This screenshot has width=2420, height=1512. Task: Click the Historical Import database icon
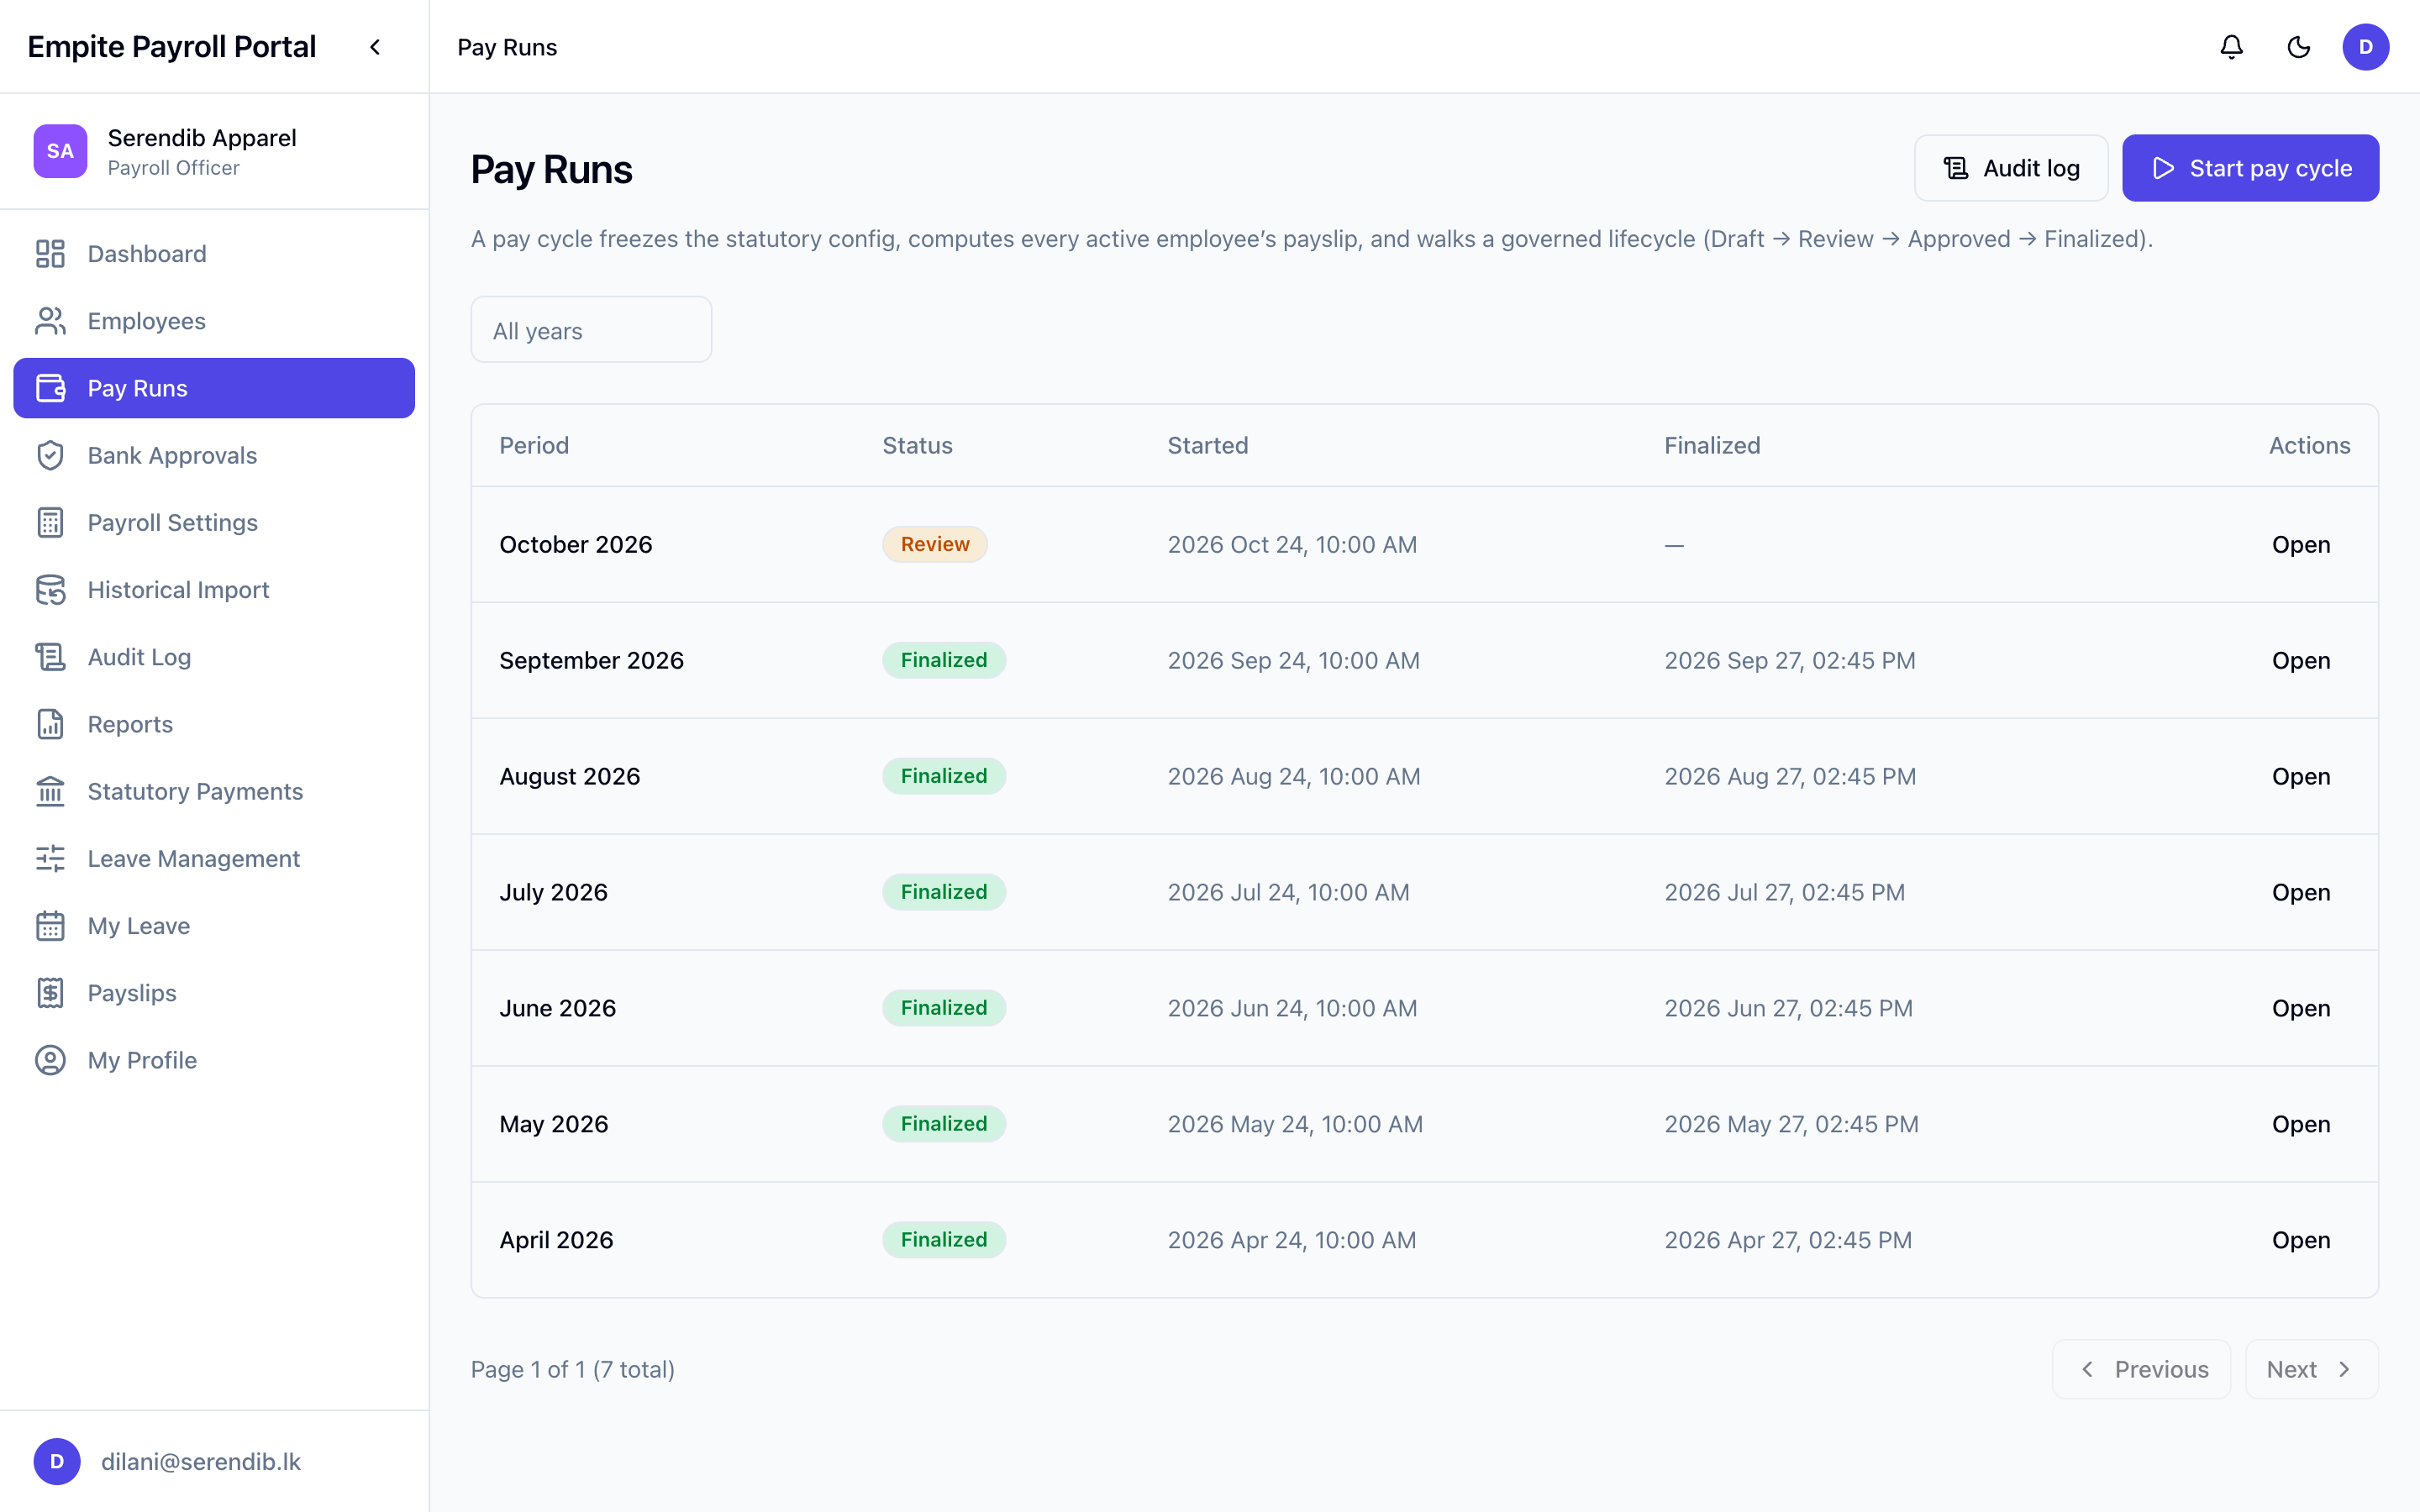[50, 589]
